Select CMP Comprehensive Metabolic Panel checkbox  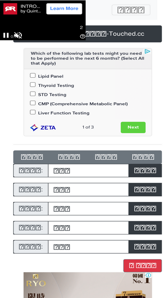click(33, 103)
